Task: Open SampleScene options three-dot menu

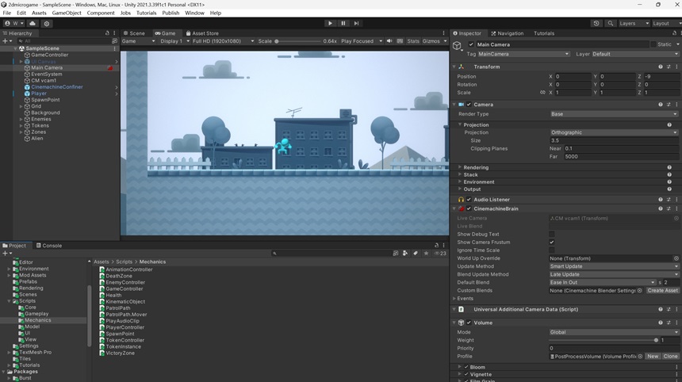Action: point(115,48)
